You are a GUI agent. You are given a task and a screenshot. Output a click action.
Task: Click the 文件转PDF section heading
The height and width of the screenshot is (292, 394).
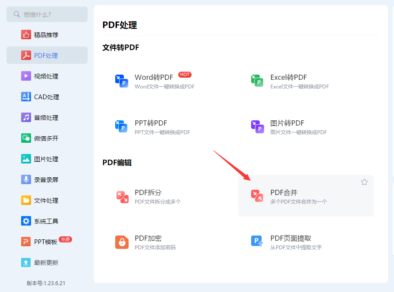120,47
